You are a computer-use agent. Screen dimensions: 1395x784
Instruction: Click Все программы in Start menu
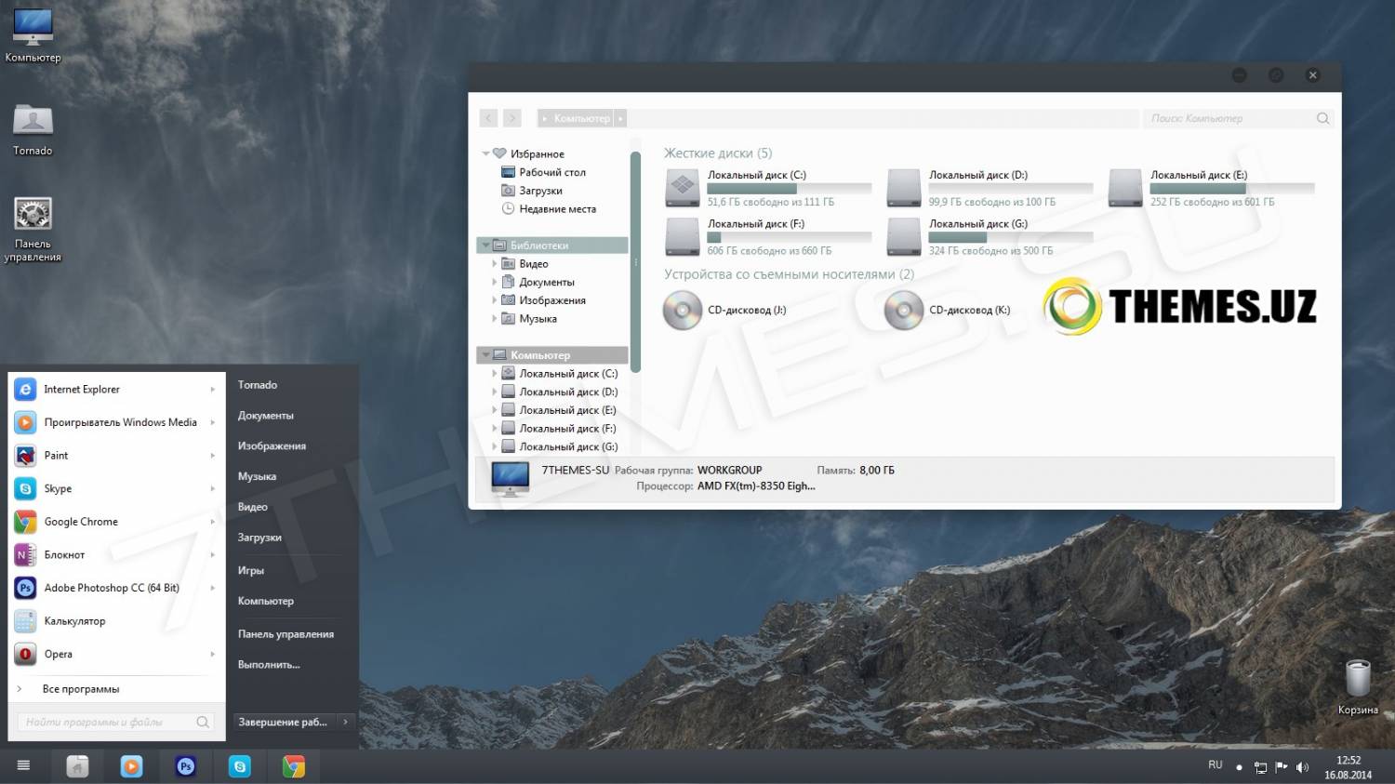[81, 689]
